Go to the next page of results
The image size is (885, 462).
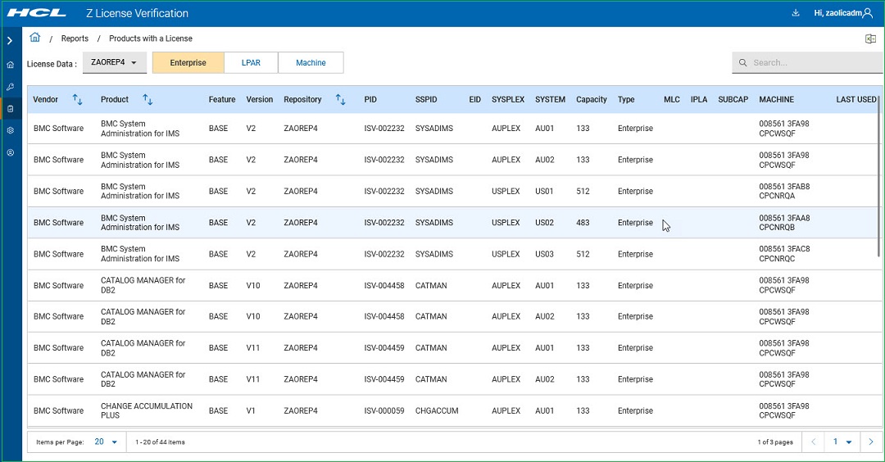870,442
